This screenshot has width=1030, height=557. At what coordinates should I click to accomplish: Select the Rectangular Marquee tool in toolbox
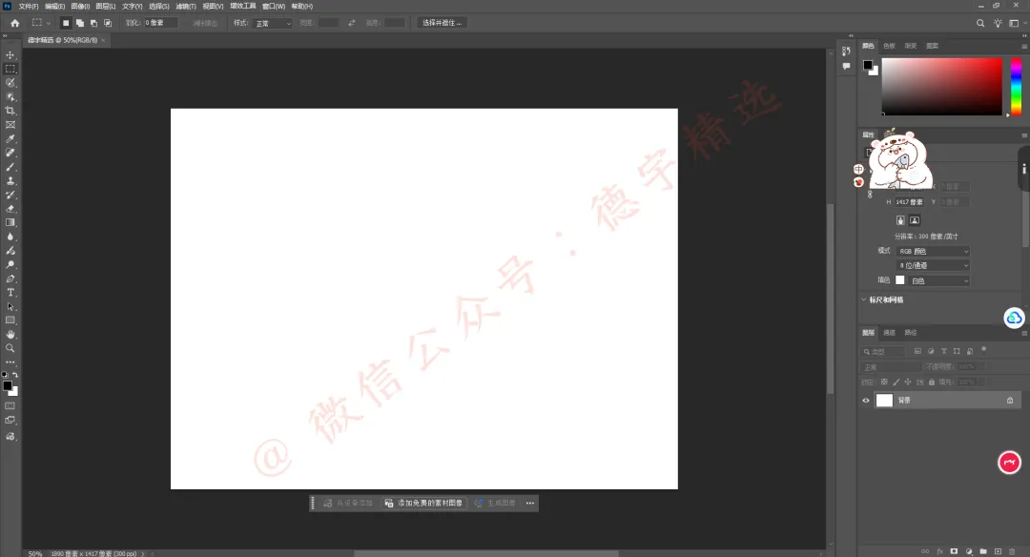(x=10, y=69)
